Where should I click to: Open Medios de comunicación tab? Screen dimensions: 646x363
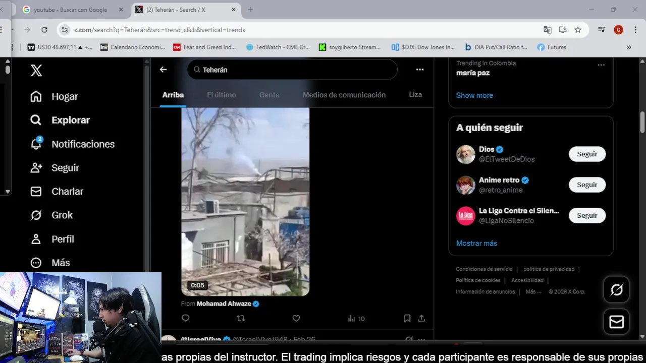pos(344,95)
